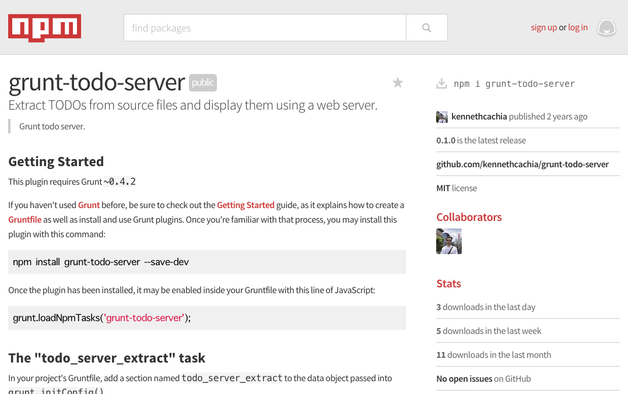Click the Getting Started section heading
This screenshot has width=628, height=394.
(56, 161)
